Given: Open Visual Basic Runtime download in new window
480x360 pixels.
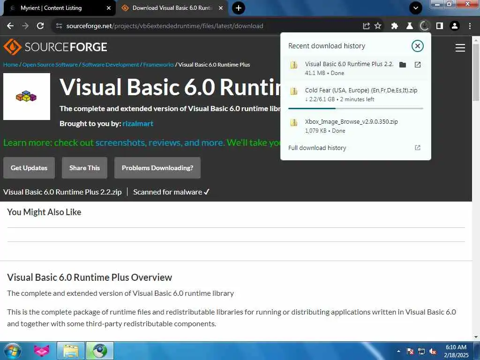Looking at the screenshot, I should pos(418,65).
